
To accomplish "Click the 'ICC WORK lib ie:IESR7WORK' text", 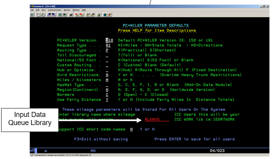I will point(204,119).
